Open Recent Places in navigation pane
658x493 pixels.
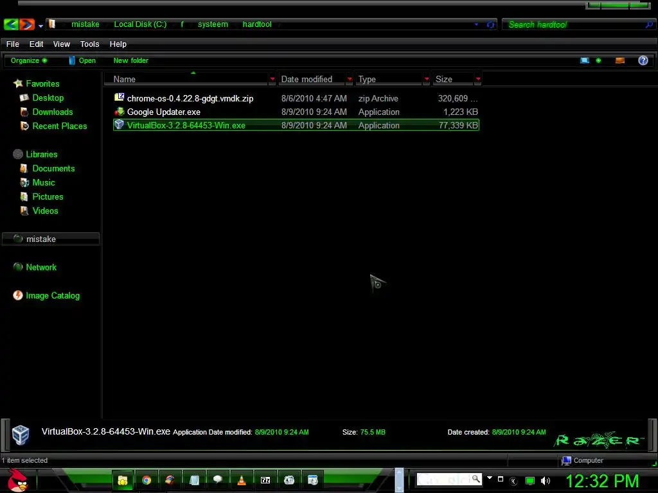click(x=60, y=126)
